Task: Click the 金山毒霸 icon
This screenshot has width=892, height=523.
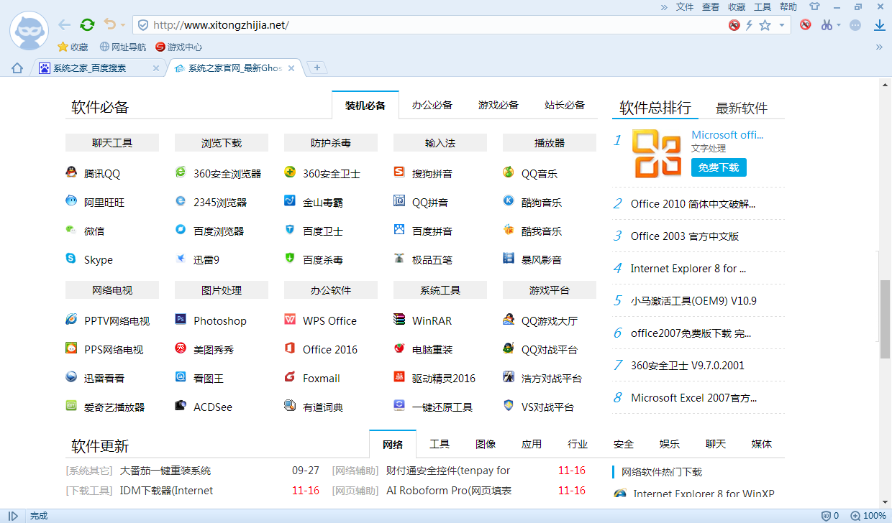Action: 290,201
